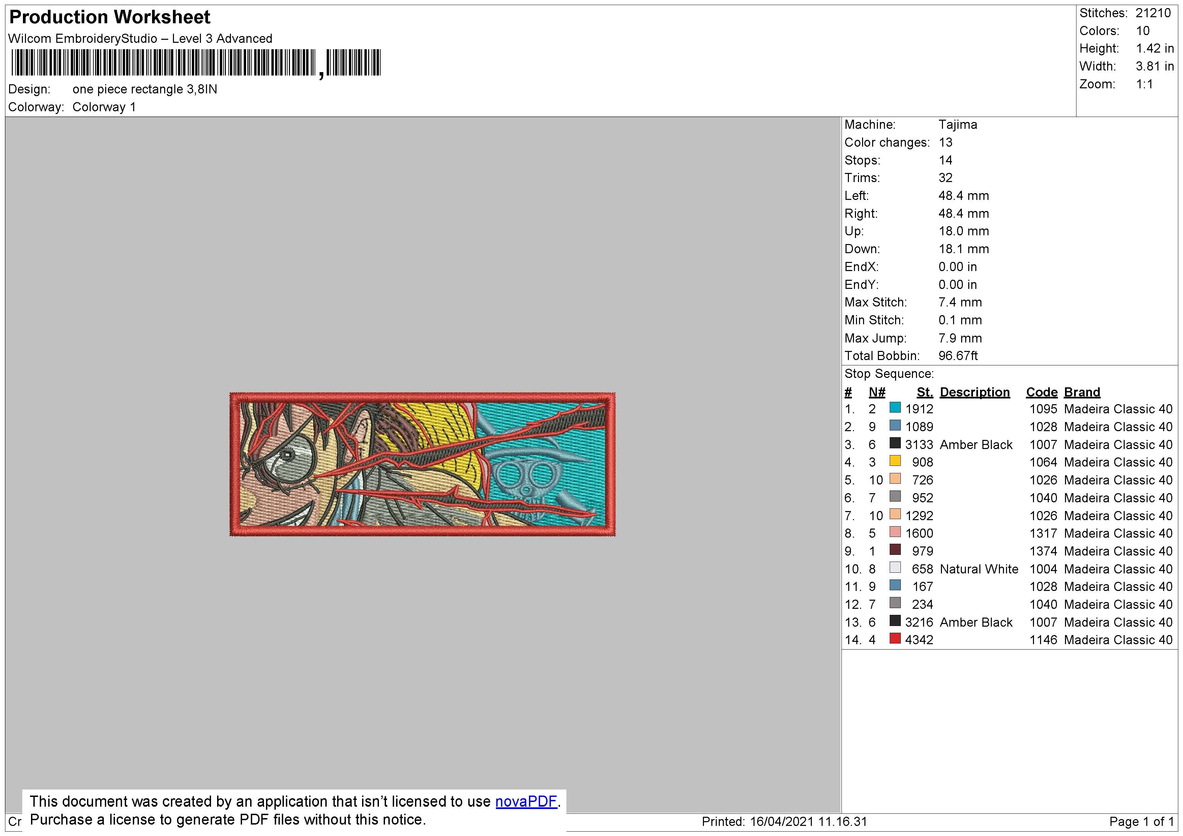
Task: Click the 'St.' column header
Action: pos(925,392)
